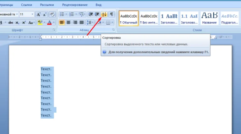The height and width of the screenshot is (134, 241).
Task: Toggle show paragraph marks (¶)
Action: point(111,14)
